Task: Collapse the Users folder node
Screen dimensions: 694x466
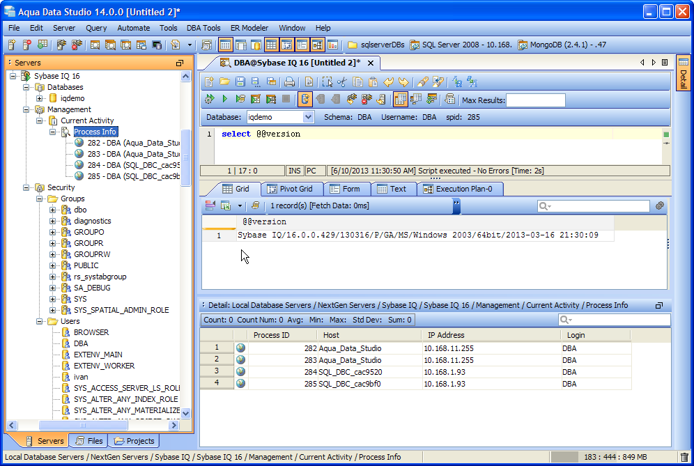Action: pyautogui.click(x=40, y=321)
